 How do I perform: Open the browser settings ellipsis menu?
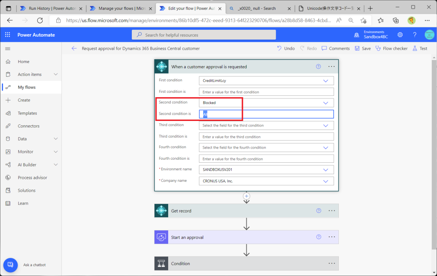(427, 20)
